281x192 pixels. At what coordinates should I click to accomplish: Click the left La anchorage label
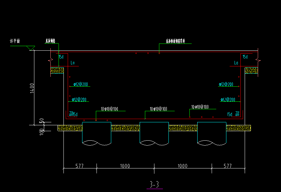tap(73, 63)
